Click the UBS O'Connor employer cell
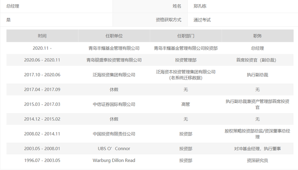298x170 pixels. [x=114, y=148]
